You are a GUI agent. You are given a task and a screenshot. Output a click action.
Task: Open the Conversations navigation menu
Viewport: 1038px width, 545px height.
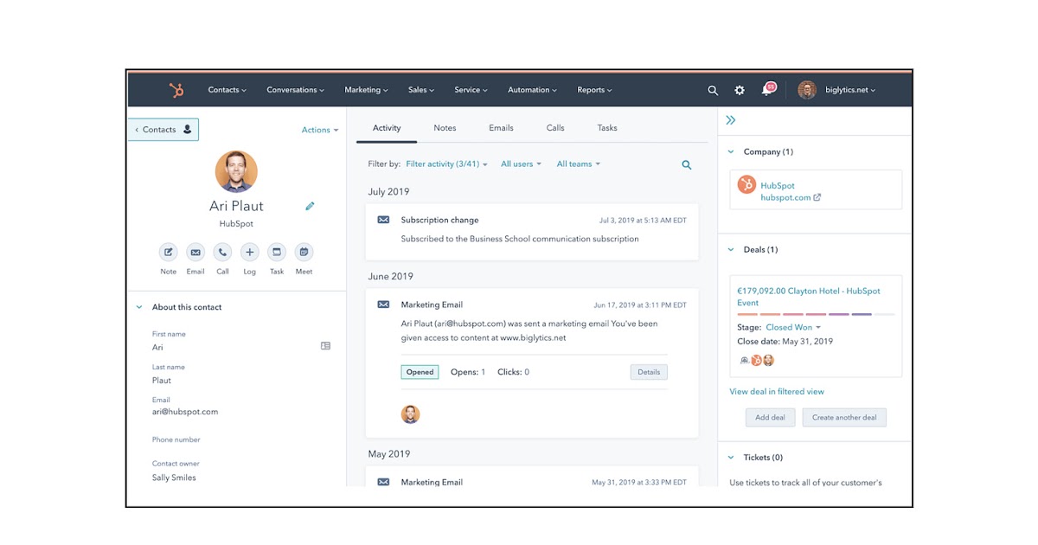pyautogui.click(x=295, y=90)
